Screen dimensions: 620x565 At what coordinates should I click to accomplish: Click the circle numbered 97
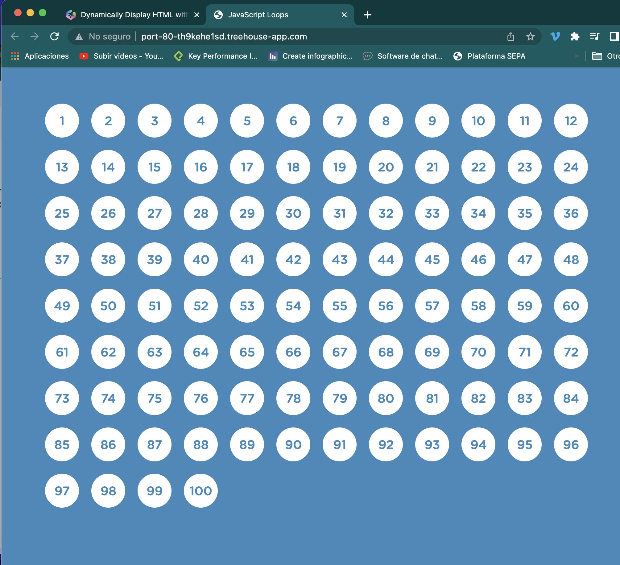pos(62,491)
